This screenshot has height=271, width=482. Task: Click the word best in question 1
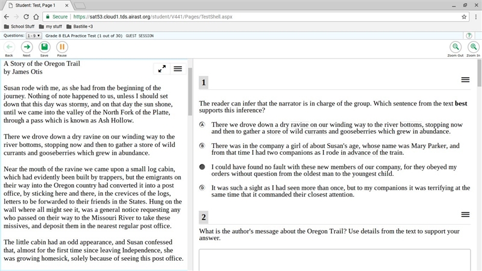(x=461, y=104)
